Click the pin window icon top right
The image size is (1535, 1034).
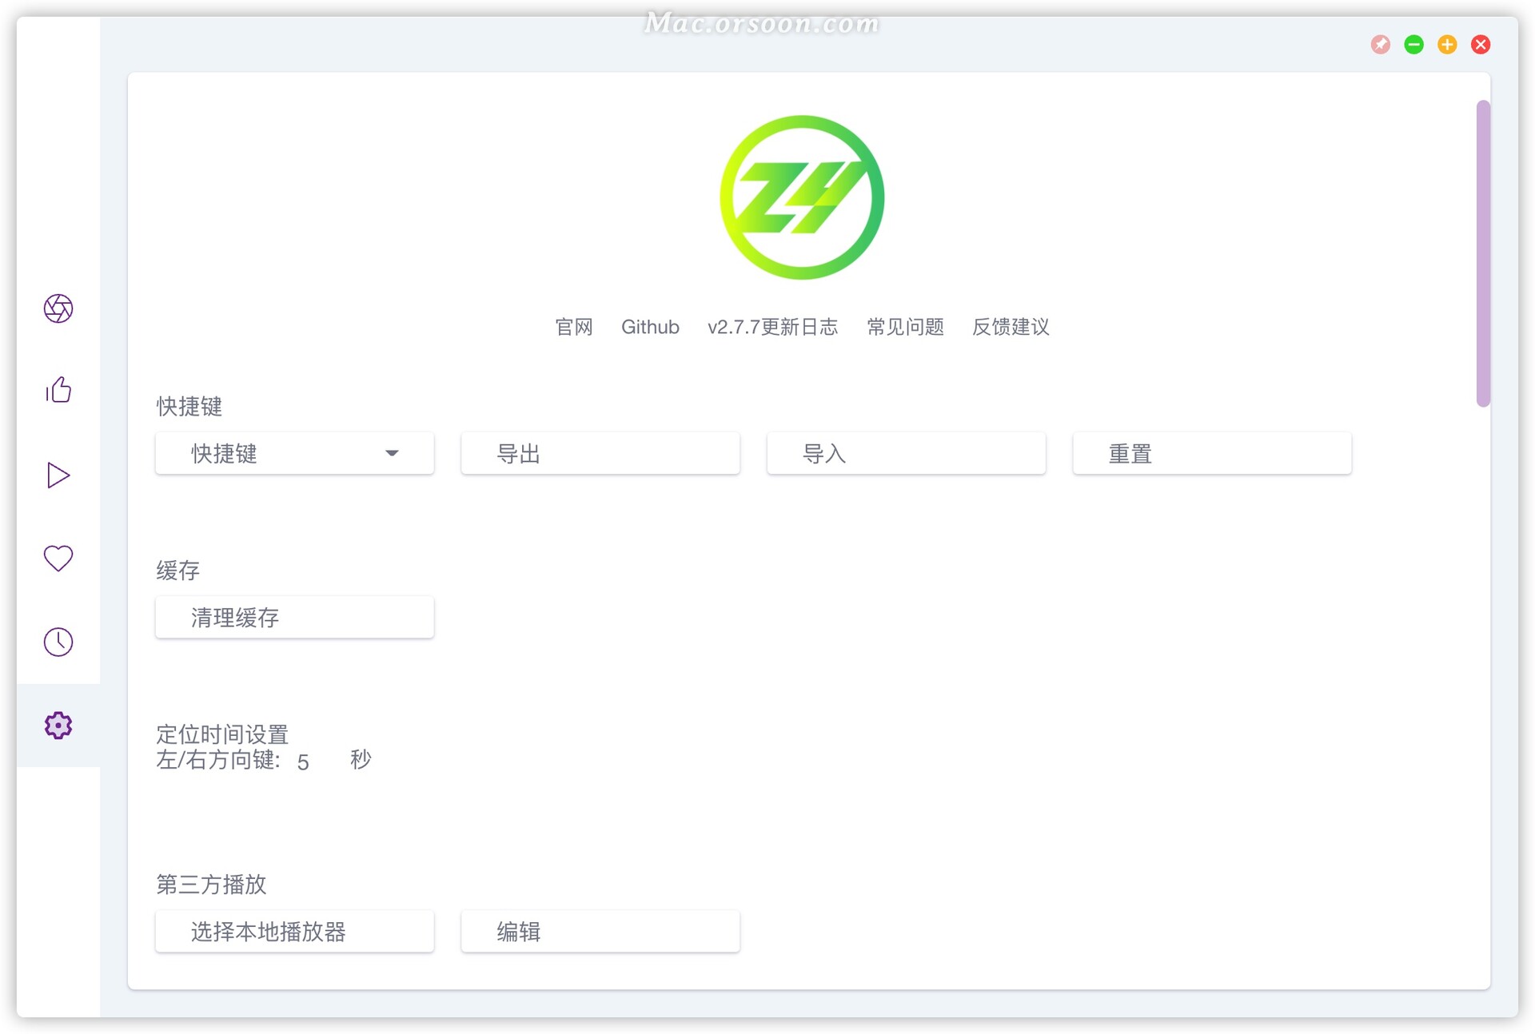click(x=1380, y=45)
